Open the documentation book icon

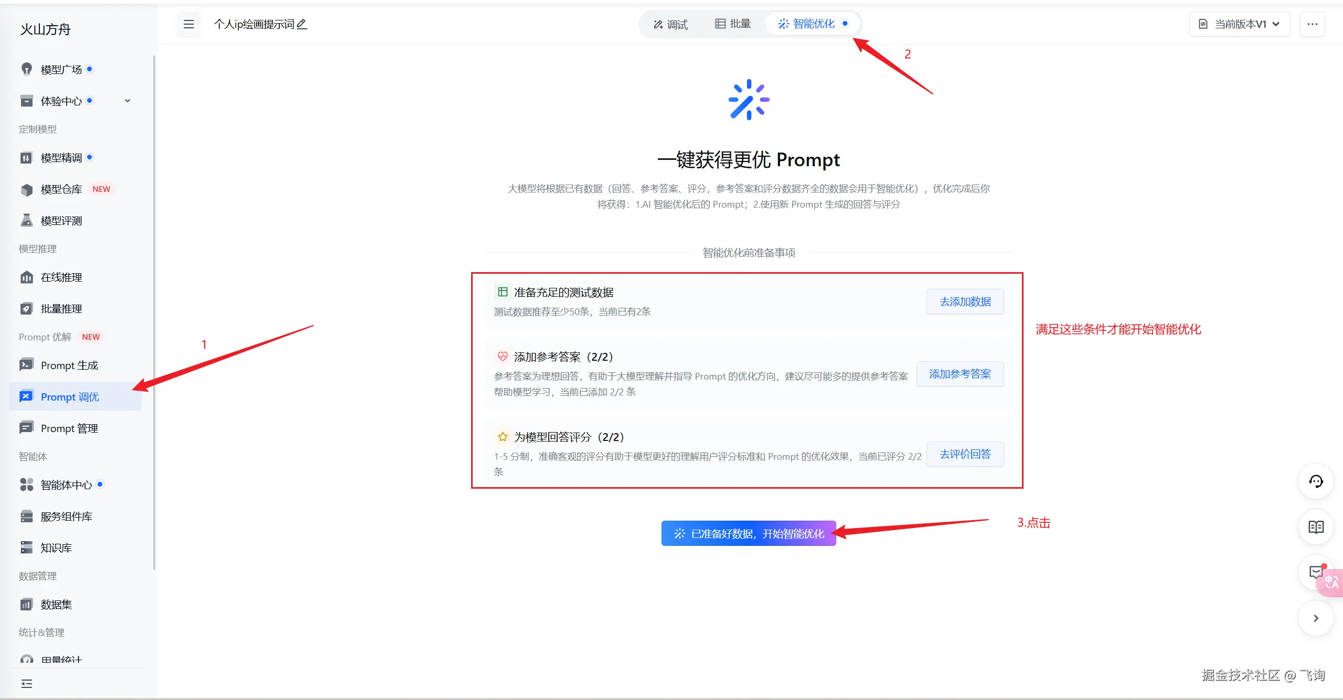[x=1316, y=527]
